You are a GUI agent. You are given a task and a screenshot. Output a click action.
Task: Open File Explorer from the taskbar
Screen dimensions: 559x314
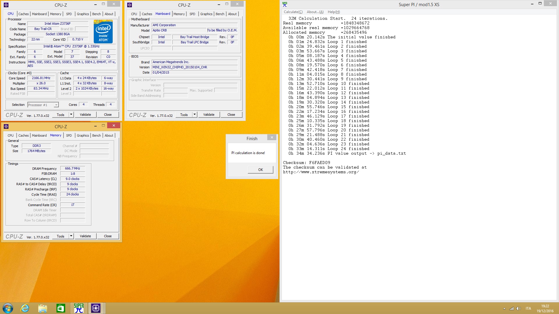coord(43,308)
